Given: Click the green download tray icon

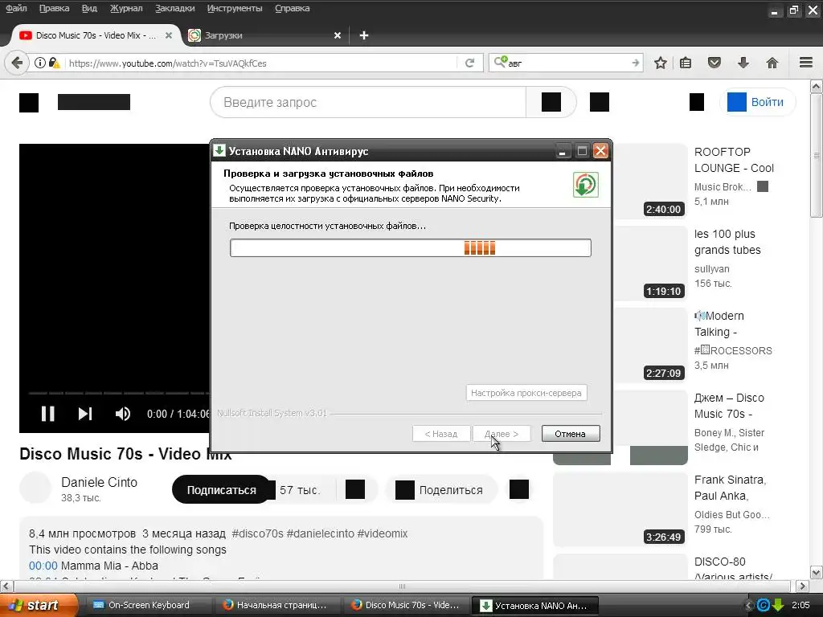Looking at the screenshot, I should 778,605.
